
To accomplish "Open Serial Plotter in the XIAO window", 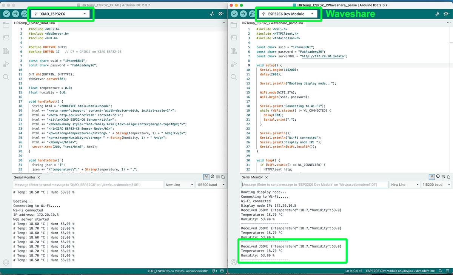I will pos(212,14).
